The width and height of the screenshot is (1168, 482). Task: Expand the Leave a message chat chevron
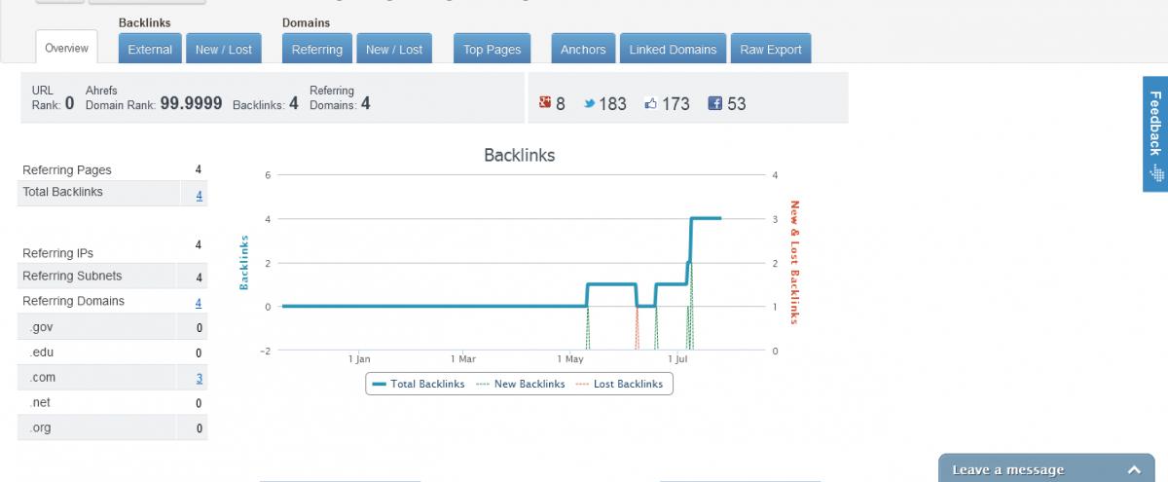(1134, 470)
